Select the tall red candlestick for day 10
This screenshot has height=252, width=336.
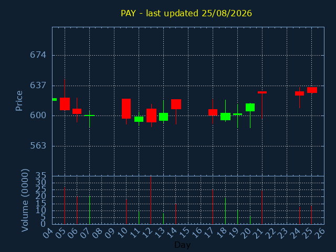tap(126, 109)
